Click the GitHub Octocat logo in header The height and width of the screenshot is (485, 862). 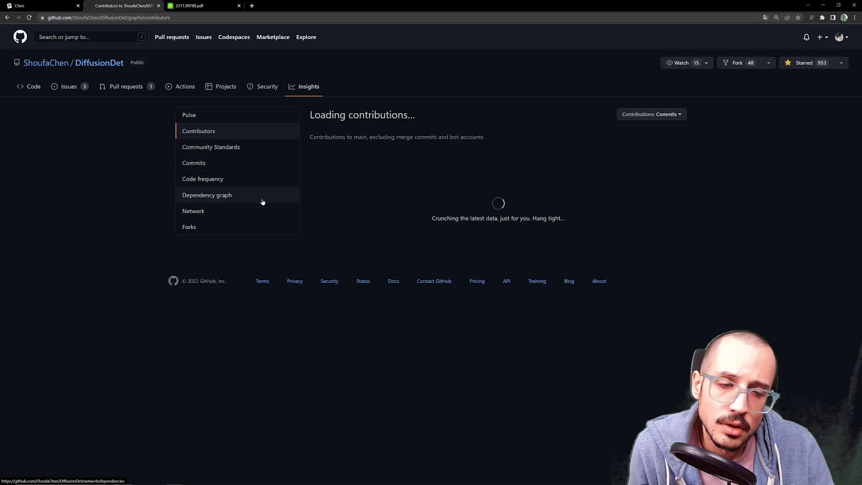click(20, 37)
